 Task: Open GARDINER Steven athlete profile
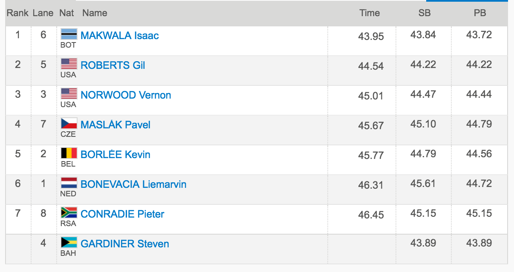click(x=125, y=244)
